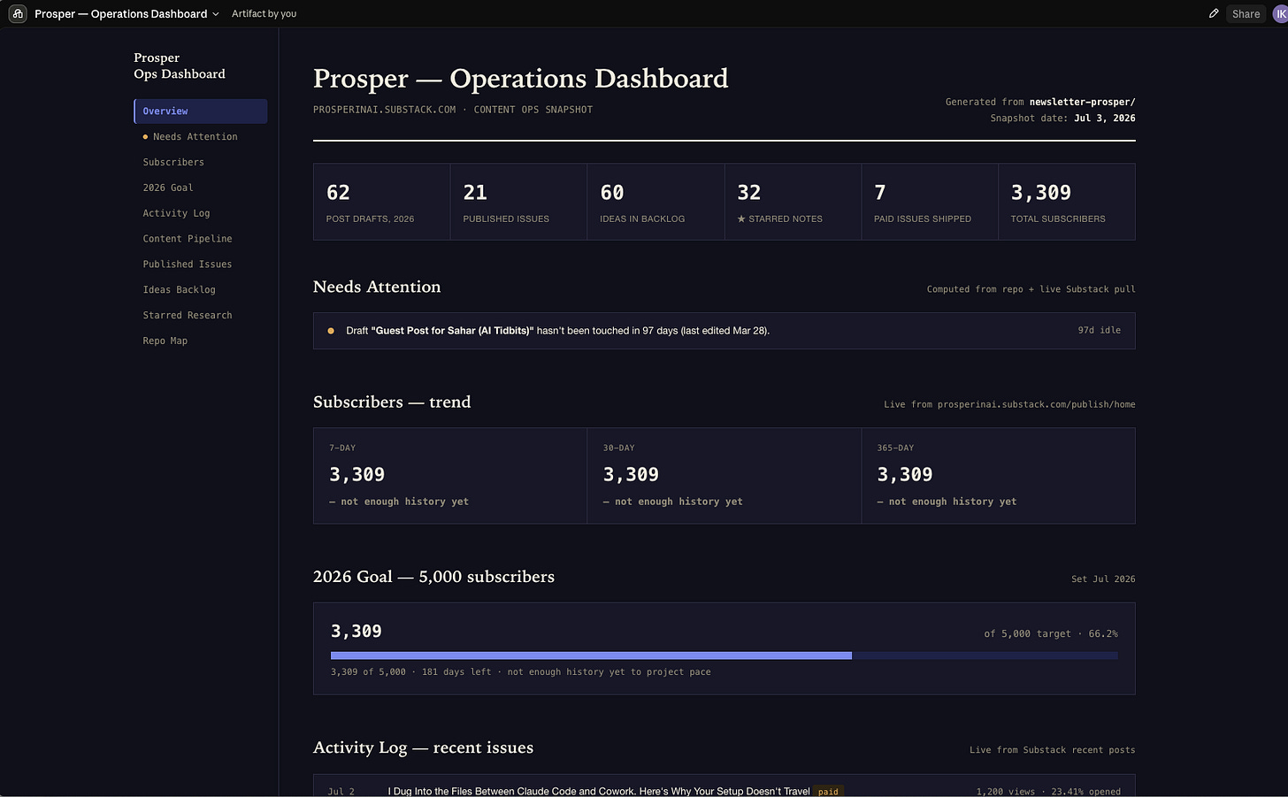The height and width of the screenshot is (797, 1288).
Task: Click the Guest Post for Sahar draft alert
Action: coord(724,331)
